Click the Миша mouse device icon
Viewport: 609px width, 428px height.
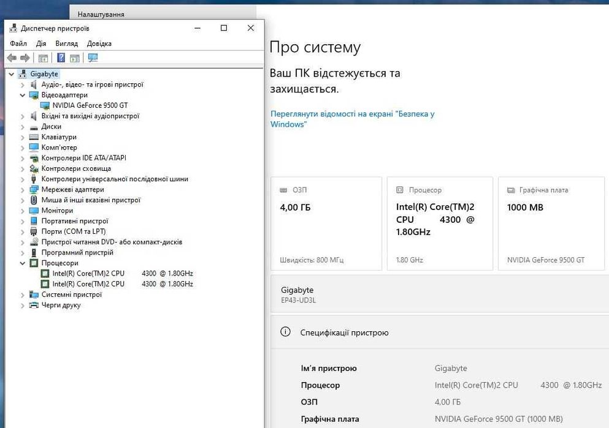click(x=34, y=200)
